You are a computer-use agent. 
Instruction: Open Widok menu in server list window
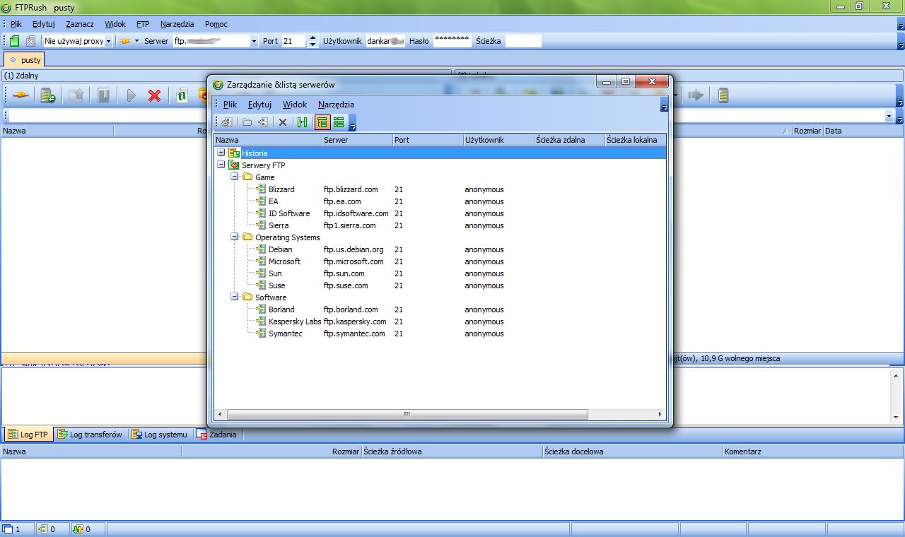[x=295, y=105]
